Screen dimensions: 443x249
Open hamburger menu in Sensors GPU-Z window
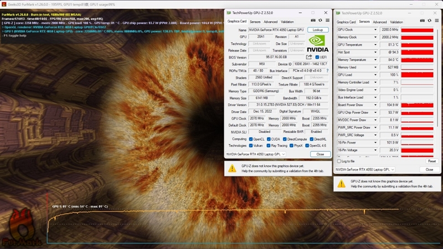[x=436, y=20]
